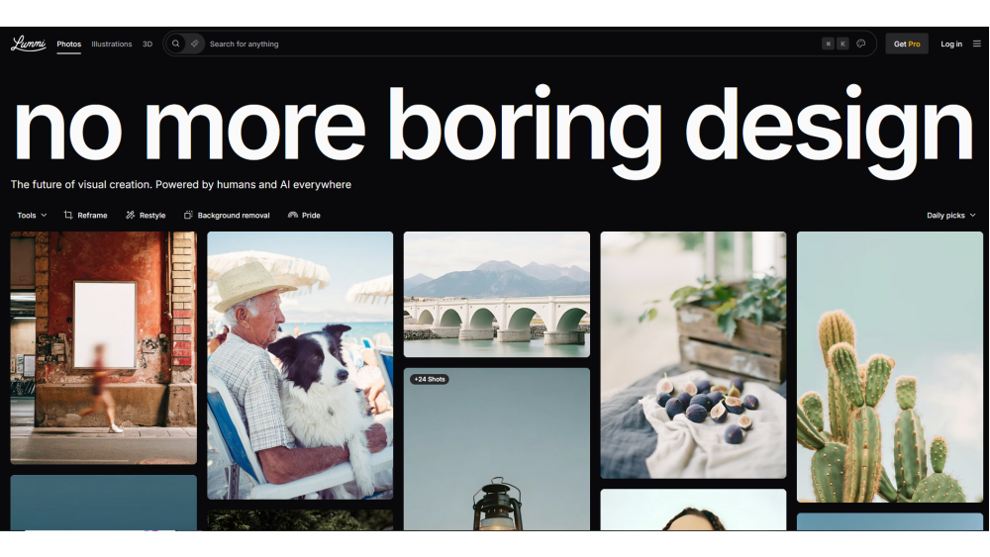Switch to the 3D tab

point(148,44)
